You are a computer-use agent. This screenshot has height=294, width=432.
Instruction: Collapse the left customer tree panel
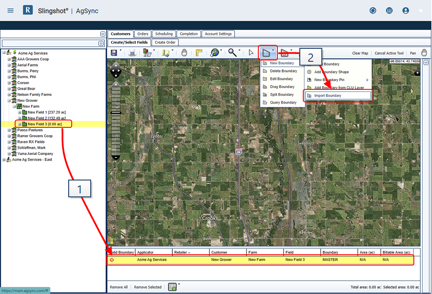click(x=103, y=34)
